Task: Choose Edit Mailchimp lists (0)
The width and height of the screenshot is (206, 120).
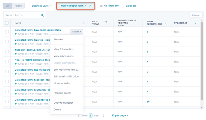Action: point(66,70)
